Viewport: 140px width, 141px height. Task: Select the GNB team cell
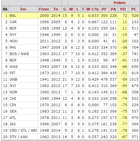click(x=23, y=79)
